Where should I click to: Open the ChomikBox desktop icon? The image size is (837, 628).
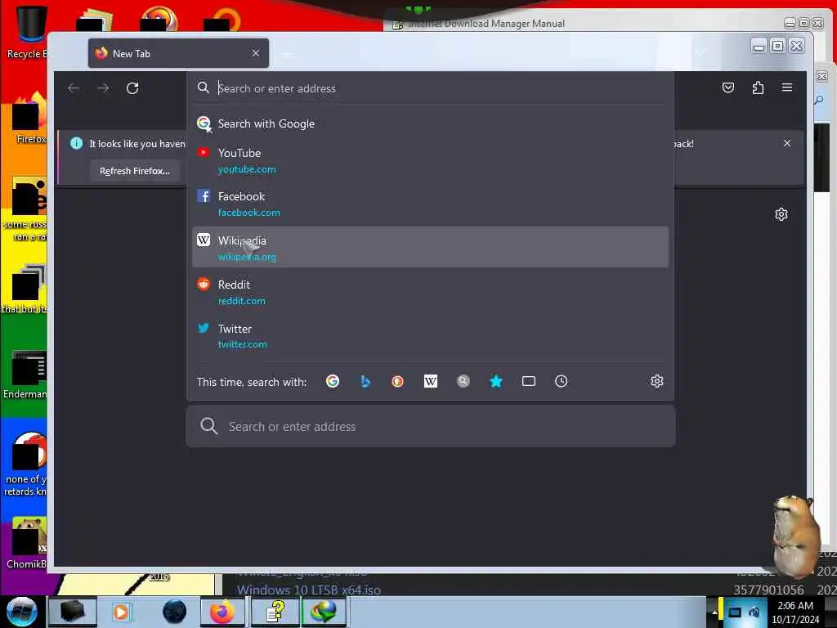[25, 542]
